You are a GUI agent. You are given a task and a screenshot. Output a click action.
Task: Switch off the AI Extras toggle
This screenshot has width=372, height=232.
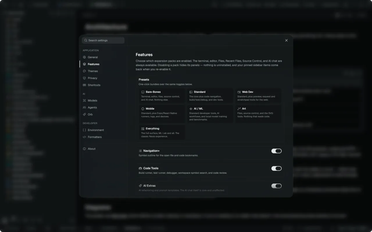coord(276,186)
